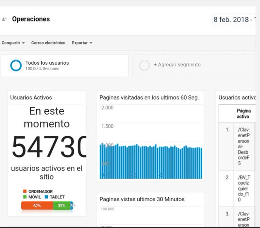260x228 pixels.
Task: Click the blue ring icon of Todos los usuarios
Action: 16,65
